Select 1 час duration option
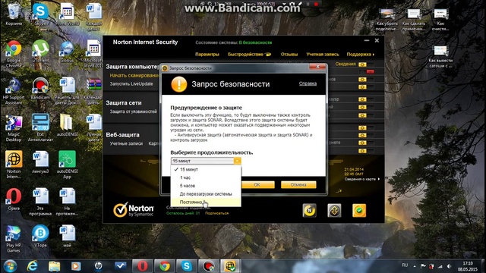Screen dimensions: 486x273 pyautogui.click(x=206, y=177)
